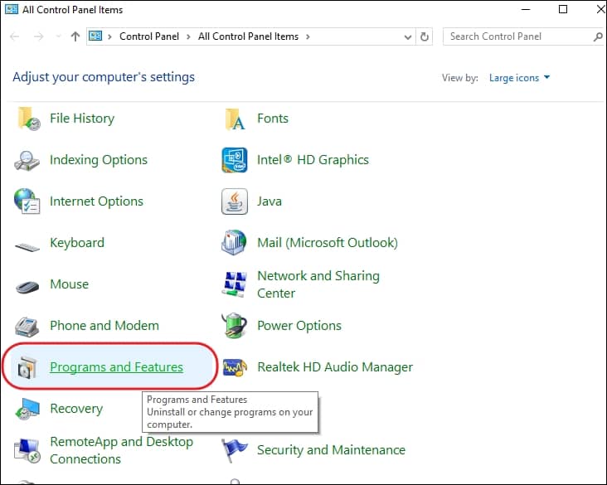Viewport: 607px width, 485px height.
Task: Open the Indexing Options icon
Action: click(27, 160)
